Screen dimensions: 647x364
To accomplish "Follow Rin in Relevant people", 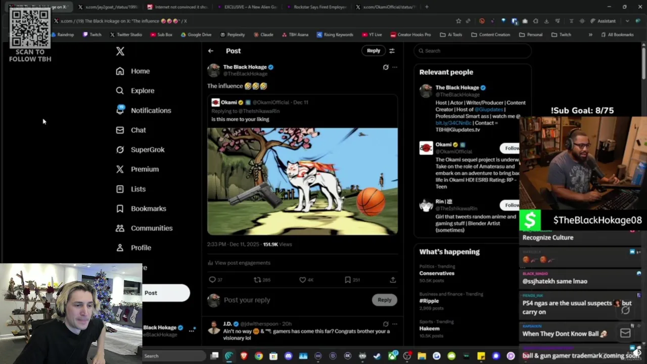I will (x=510, y=205).
